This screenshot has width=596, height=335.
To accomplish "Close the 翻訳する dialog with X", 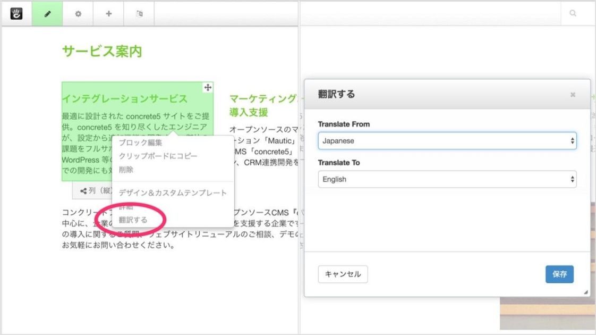I will (573, 95).
